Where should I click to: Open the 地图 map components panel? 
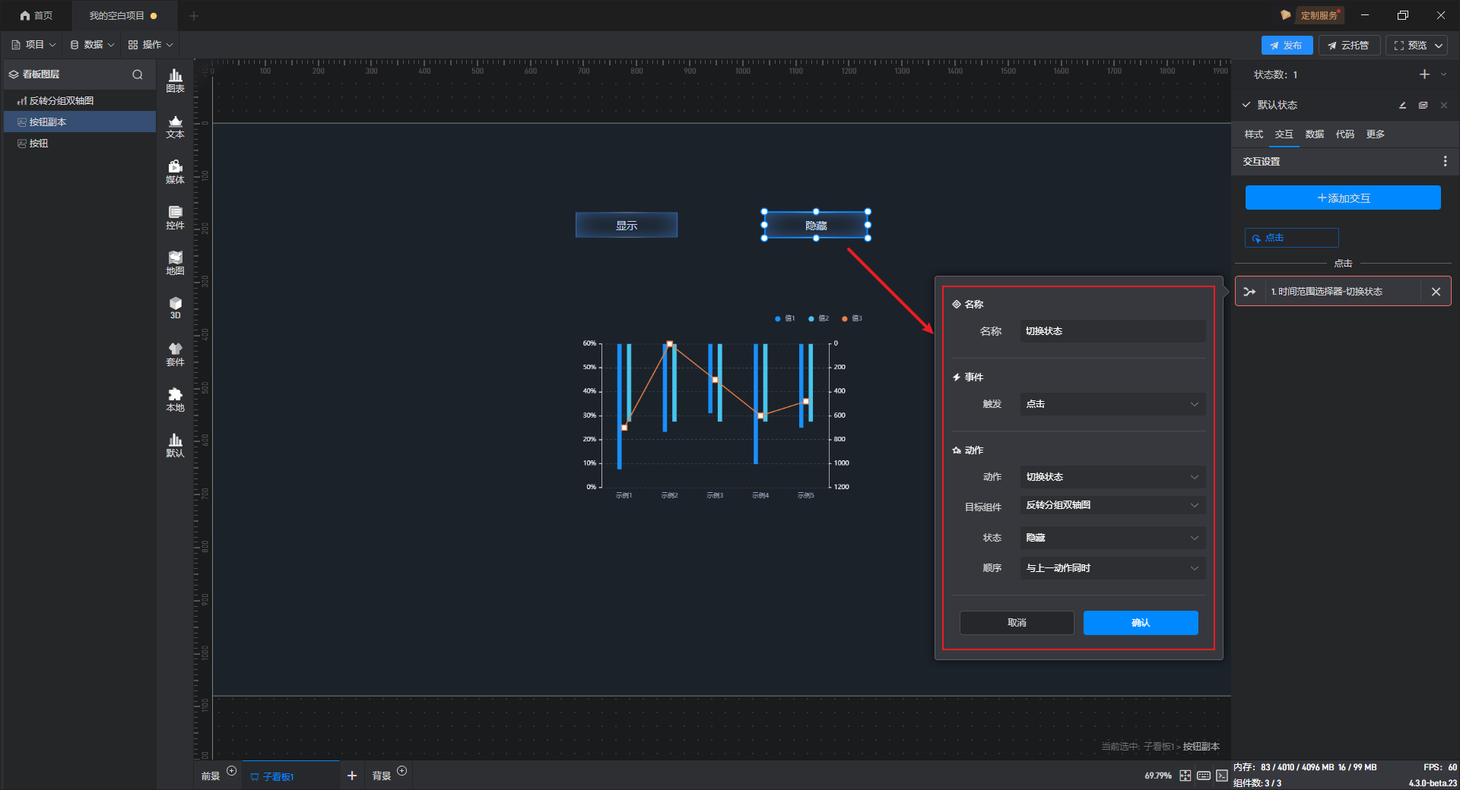click(x=175, y=263)
